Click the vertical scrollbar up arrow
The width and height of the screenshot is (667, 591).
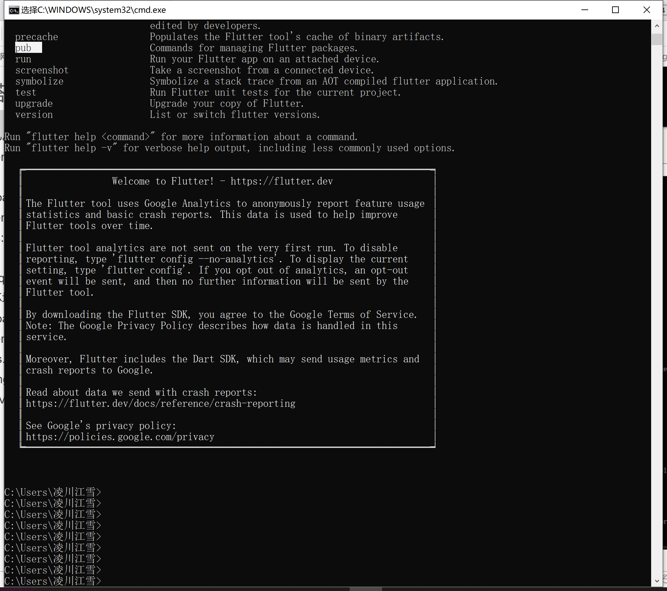tap(657, 26)
